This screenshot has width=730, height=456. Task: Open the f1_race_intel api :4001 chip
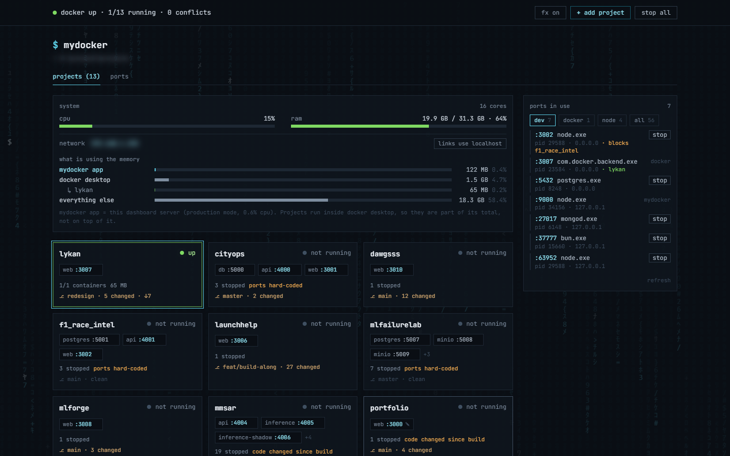pyautogui.click(x=144, y=340)
